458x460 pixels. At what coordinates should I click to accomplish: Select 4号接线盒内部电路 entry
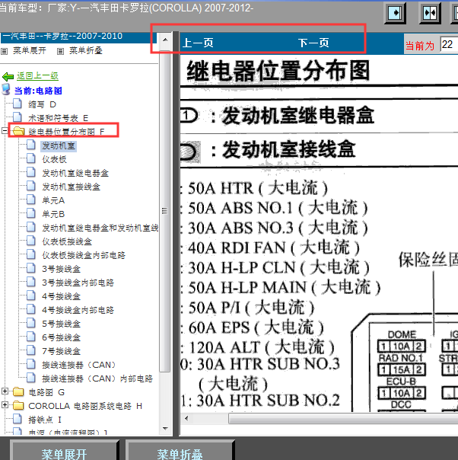point(78,310)
